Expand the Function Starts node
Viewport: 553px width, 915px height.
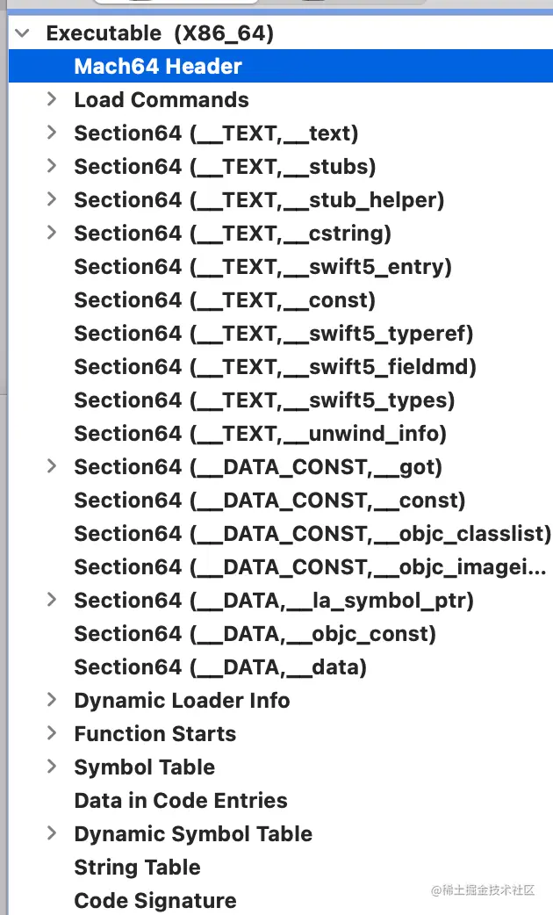[x=52, y=733]
